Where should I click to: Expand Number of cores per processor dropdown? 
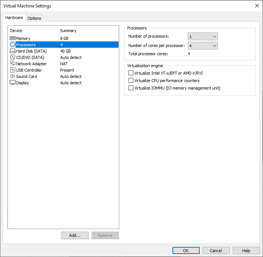203,46
